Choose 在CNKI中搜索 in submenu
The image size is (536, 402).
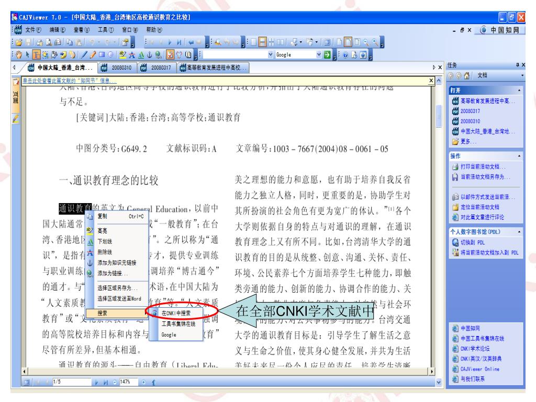pos(176,313)
